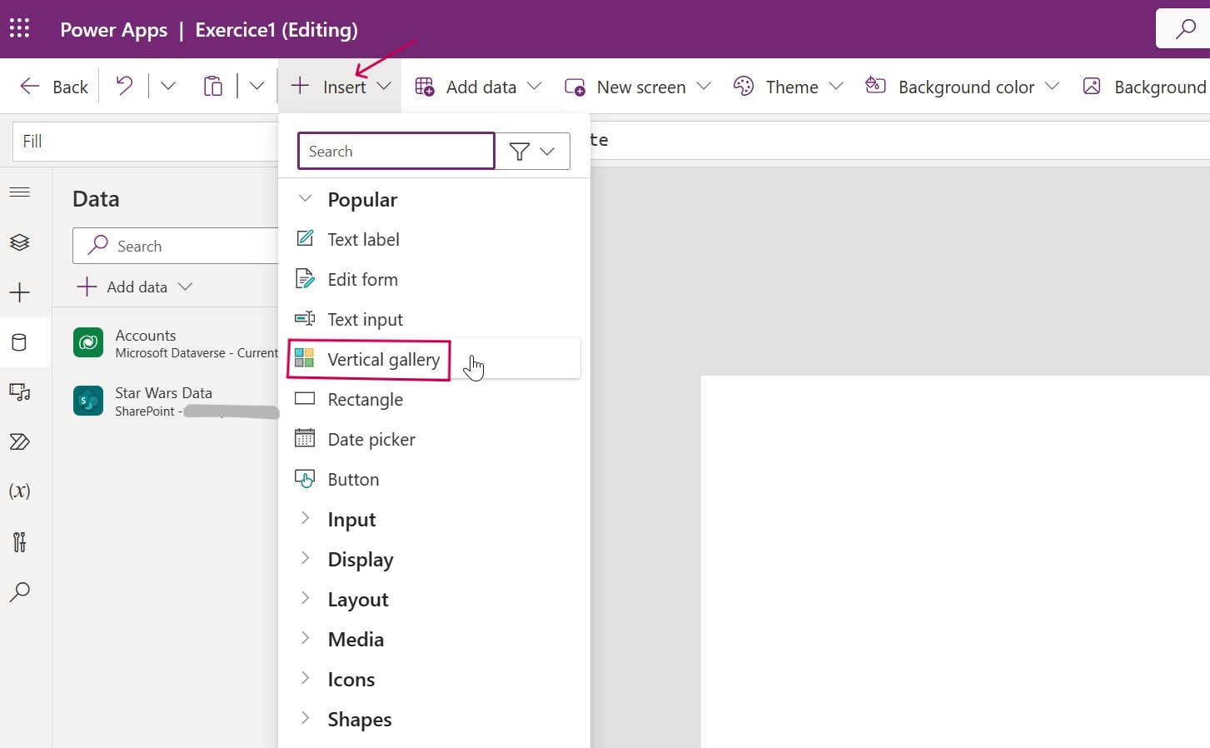Select the Star Wars Data source
The width and height of the screenshot is (1210, 748).
176,401
